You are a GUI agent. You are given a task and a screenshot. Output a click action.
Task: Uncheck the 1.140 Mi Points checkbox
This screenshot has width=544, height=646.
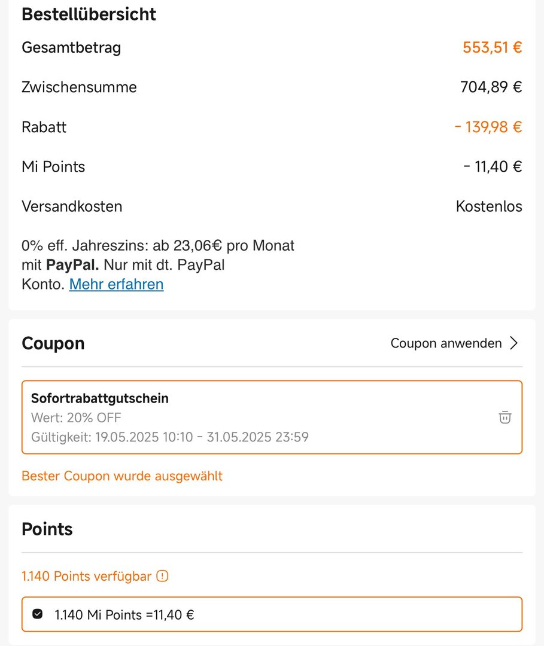tap(38, 614)
